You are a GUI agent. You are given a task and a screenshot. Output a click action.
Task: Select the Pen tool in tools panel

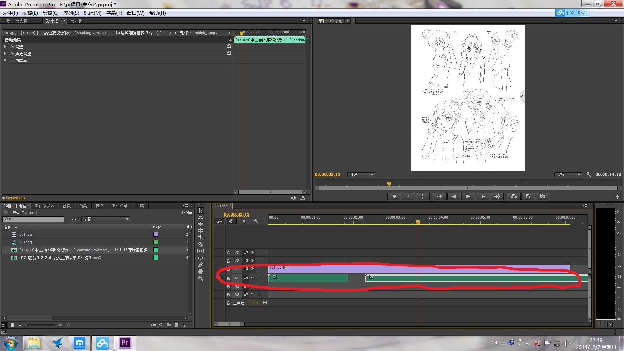coord(201,265)
